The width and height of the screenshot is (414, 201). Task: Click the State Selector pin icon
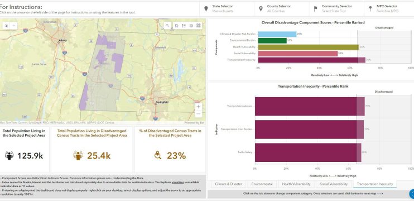click(206, 9)
